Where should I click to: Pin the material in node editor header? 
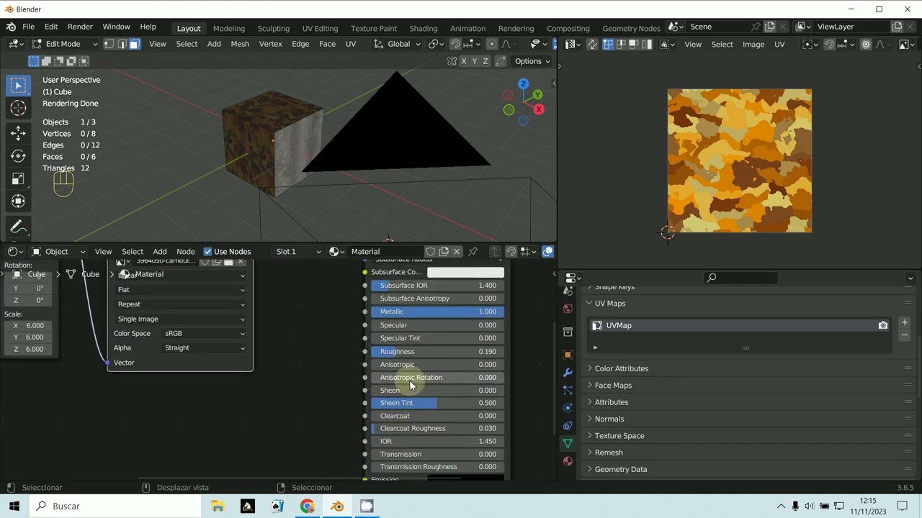(x=473, y=252)
